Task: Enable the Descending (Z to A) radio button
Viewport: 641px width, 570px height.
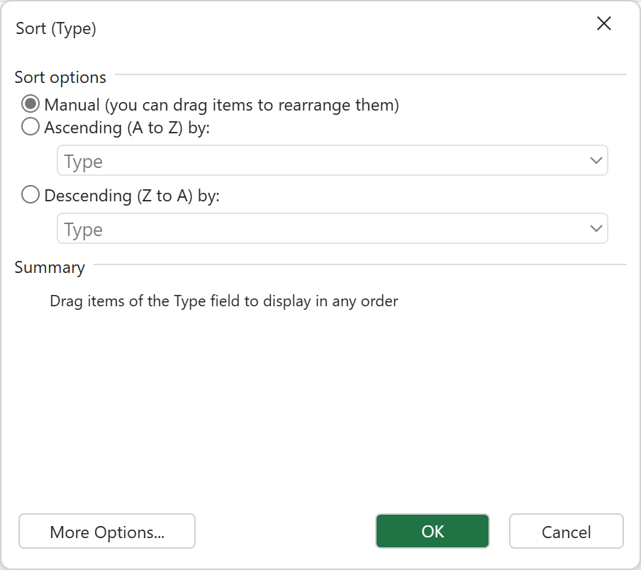Action: tap(30, 196)
